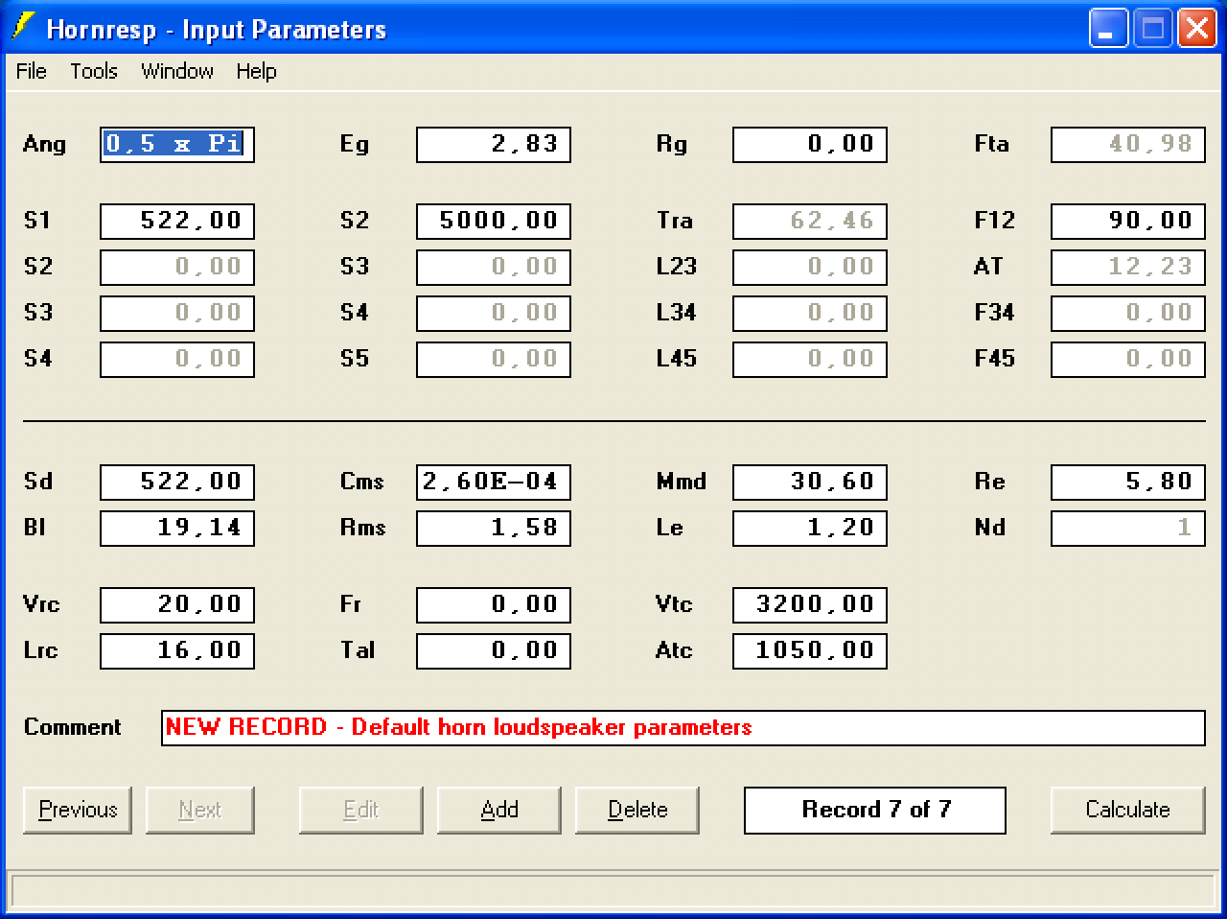Screen dimensions: 1227x919
Task: Click the Tra label
Action: (x=675, y=221)
